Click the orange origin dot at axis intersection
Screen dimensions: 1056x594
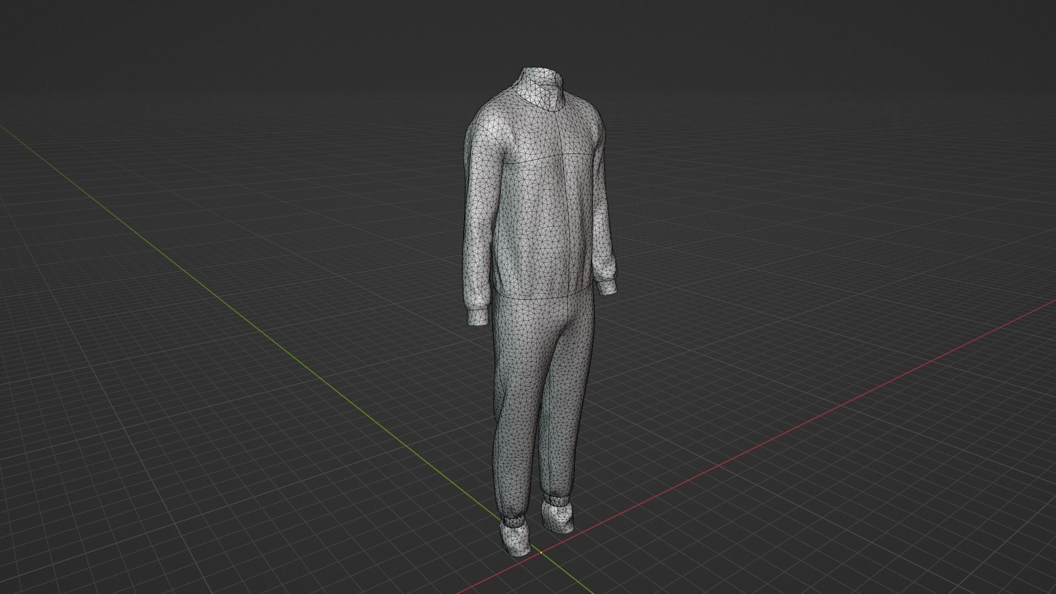coord(541,552)
